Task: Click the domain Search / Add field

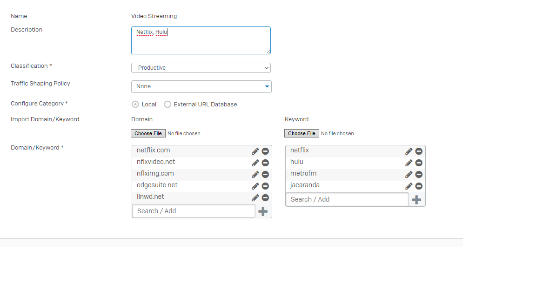Action: [194, 211]
